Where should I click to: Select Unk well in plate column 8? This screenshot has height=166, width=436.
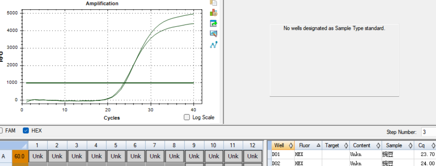click(x=174, y=156)
